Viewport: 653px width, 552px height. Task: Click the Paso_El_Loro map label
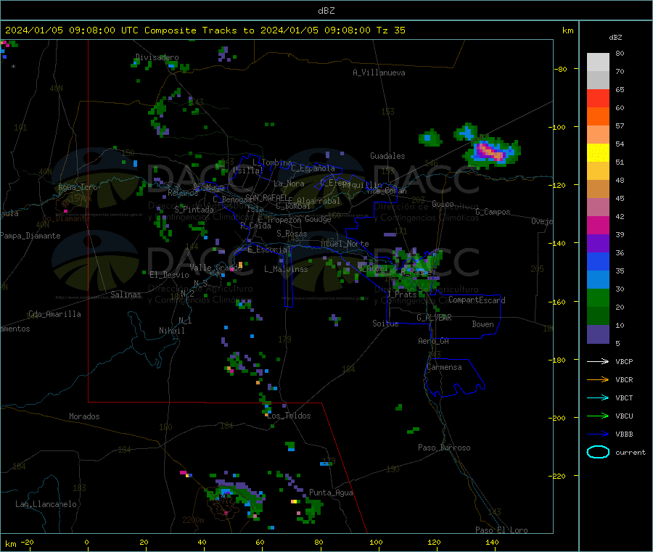coord(501,530)
